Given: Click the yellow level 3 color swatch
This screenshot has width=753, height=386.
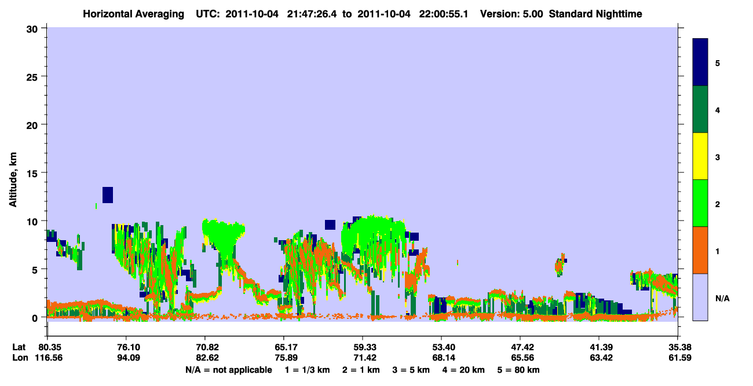Looking at the screenshot, I should click(700, 156).
